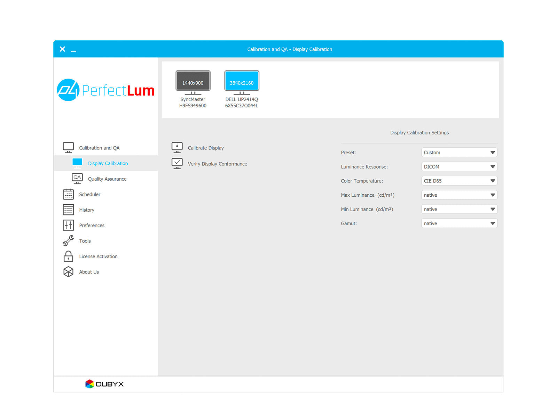The width and height of the screenshot is (557, 417).
Task: Open History via its list icon
Action: pos(68,210)
